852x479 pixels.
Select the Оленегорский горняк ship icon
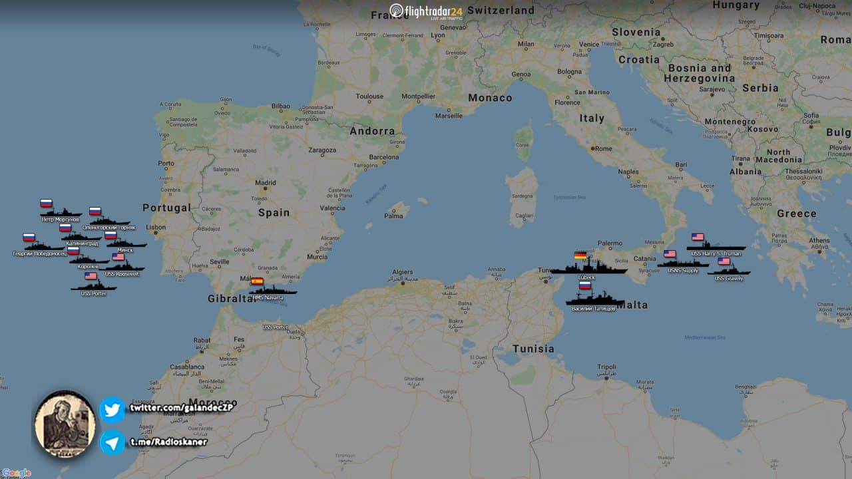coord(110,221)
